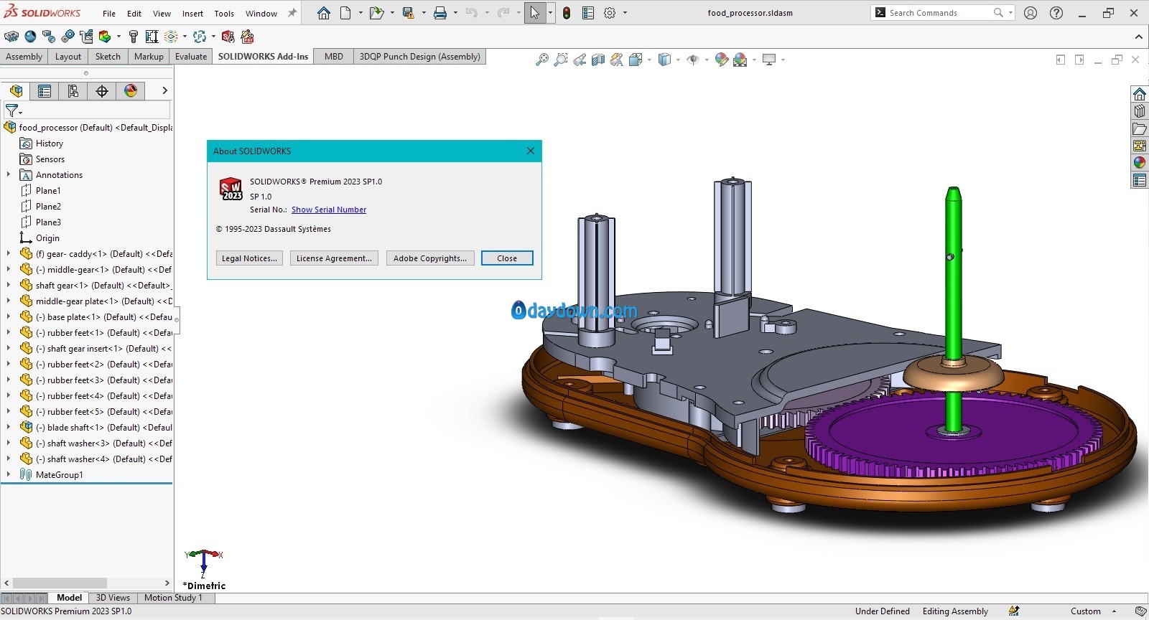The width and height of the screenshot is (1149, 620).
Task: Click the Edit Appearance color ball icon
Action: [722, 60]
